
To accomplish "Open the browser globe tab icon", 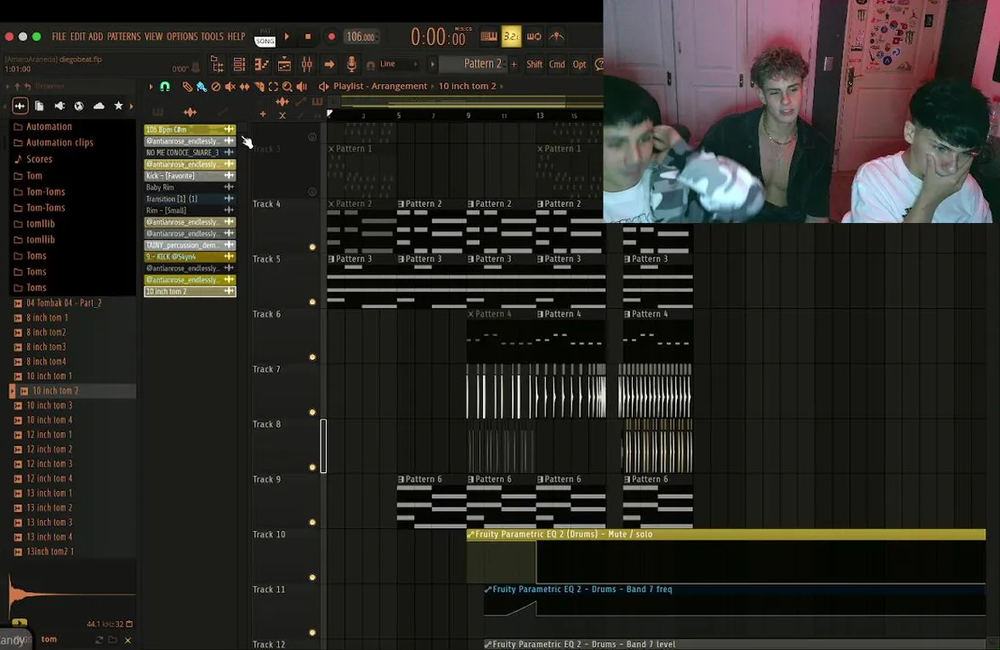I will click(79, 106).
